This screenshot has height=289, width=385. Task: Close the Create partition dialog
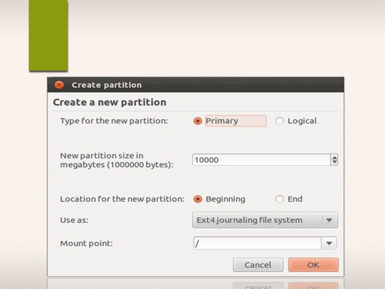pyautogui.click(x=59, y=85)
